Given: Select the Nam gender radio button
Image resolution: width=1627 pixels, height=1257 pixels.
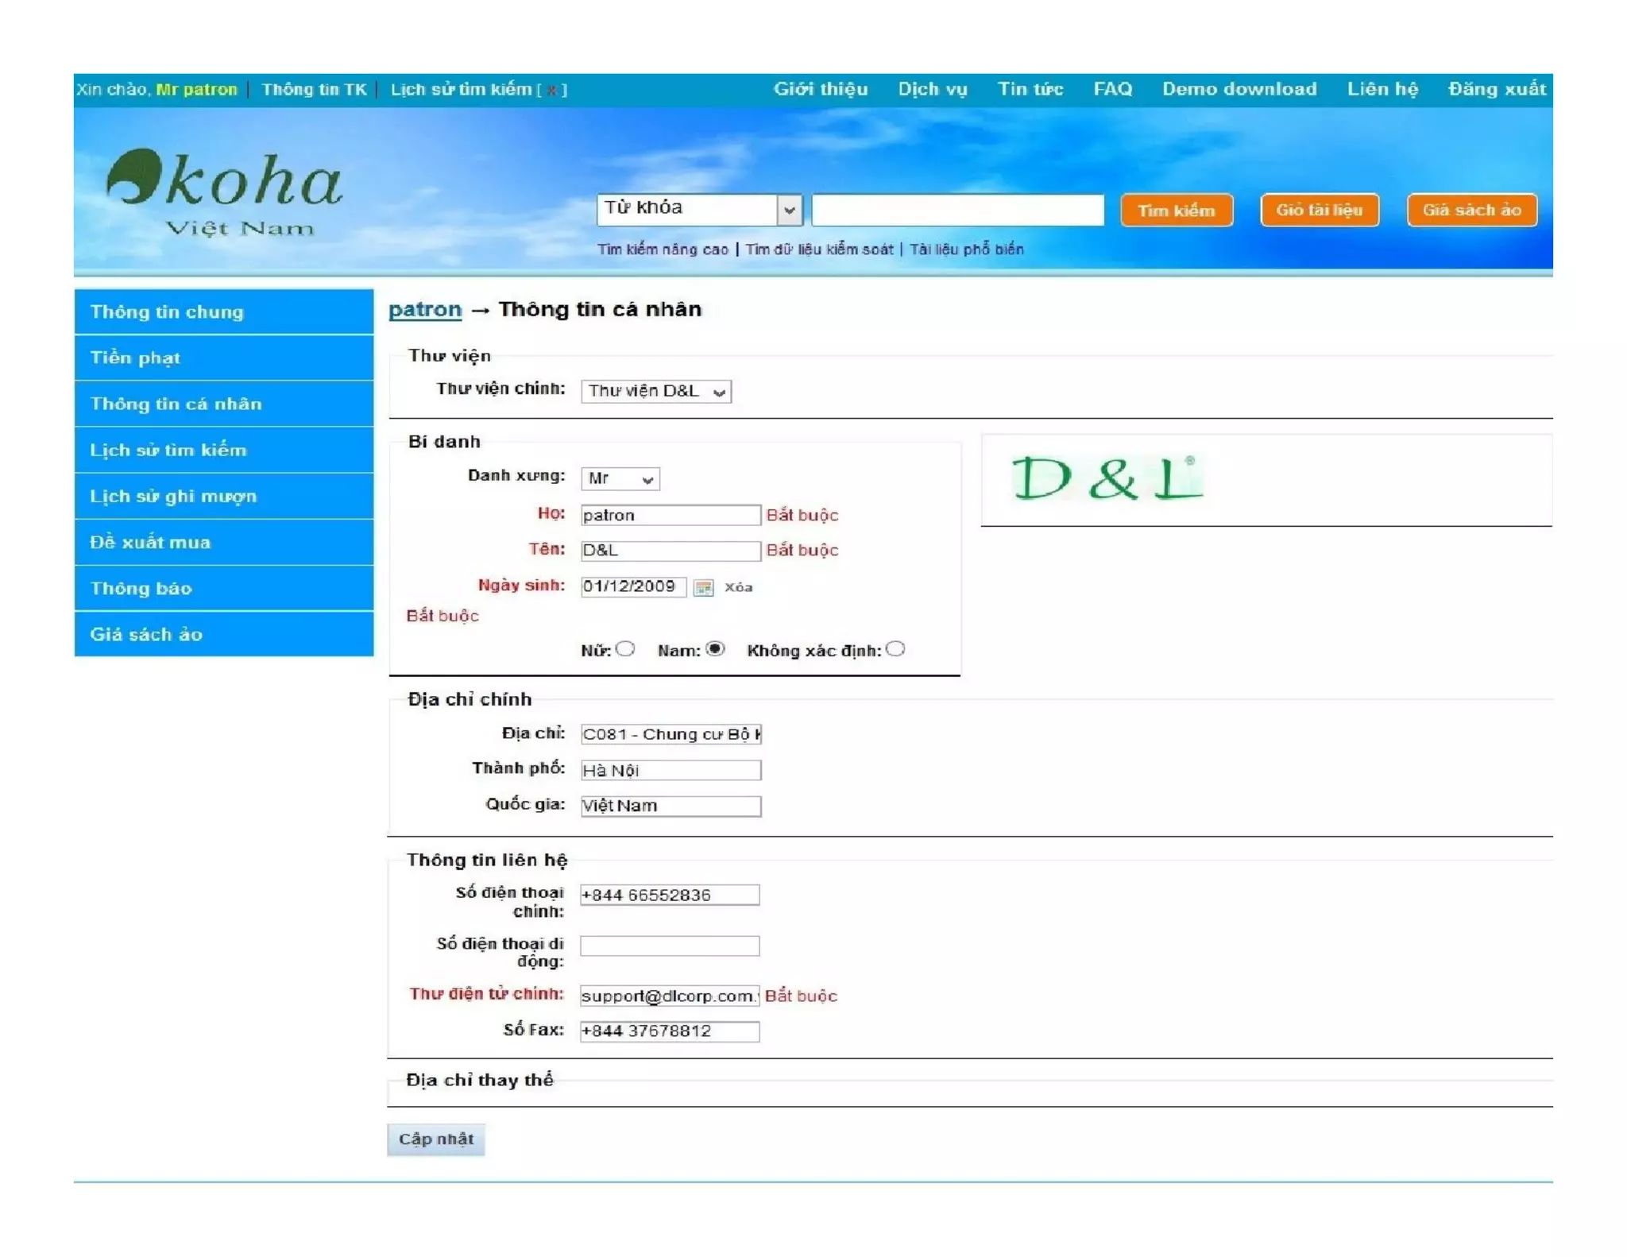Looking at the screenshot, I should tap(715, 649).
